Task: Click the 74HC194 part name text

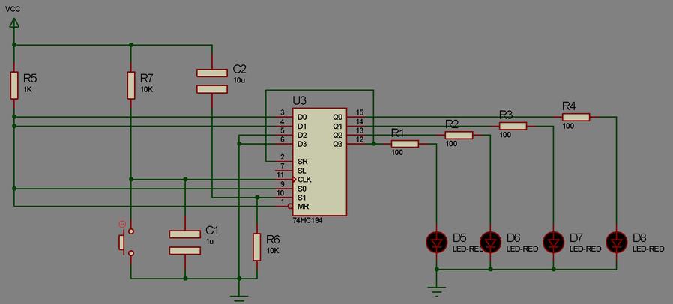Action: coord(309,222)
